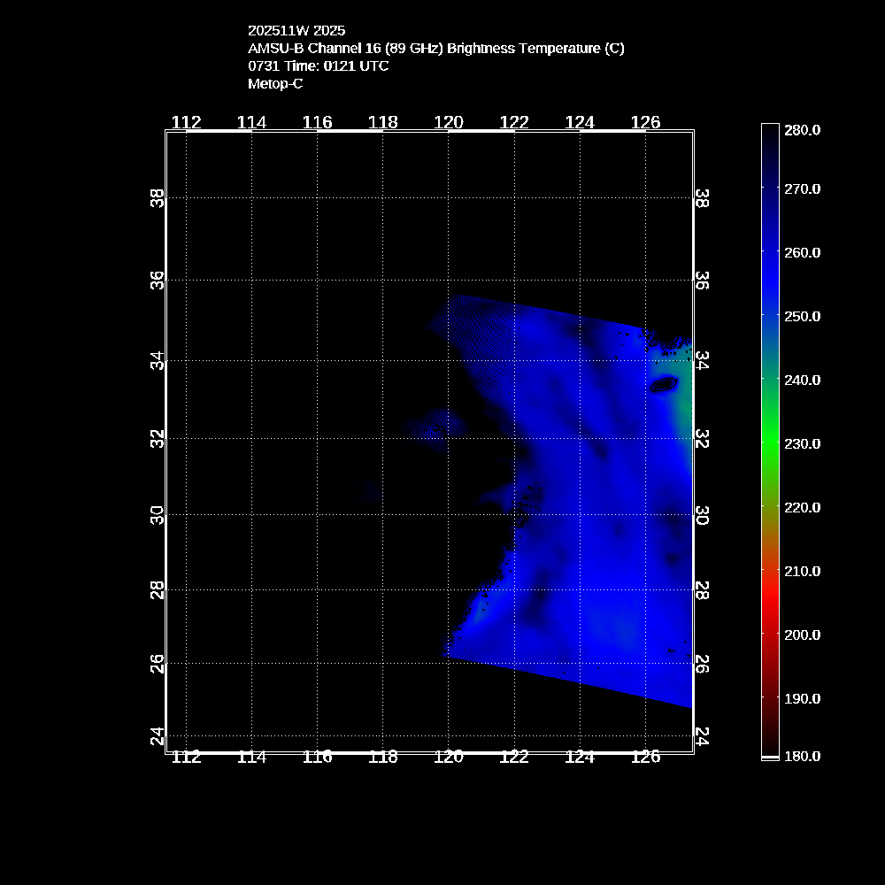The height and width of the screenshot is (885, 885).
Task: Pick the bright green band on the color bar
Action: click(x=770, y=443)
